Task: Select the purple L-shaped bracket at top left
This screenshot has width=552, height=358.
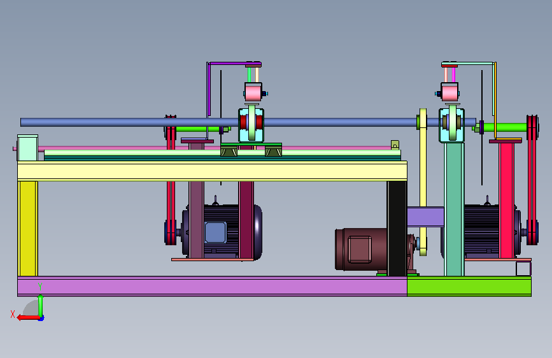Action: [209, 88]
